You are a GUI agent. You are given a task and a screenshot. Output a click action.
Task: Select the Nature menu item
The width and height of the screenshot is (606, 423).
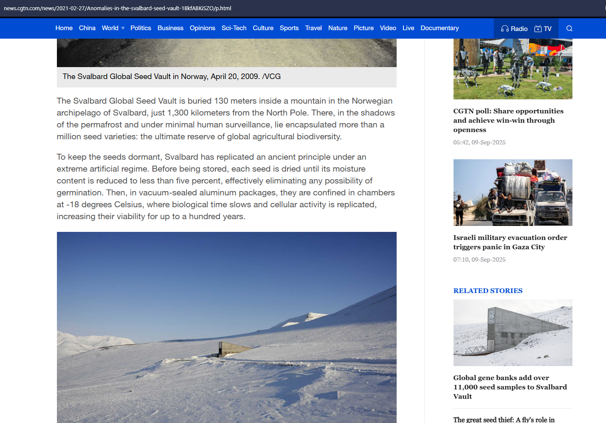[x=338, y=28]
